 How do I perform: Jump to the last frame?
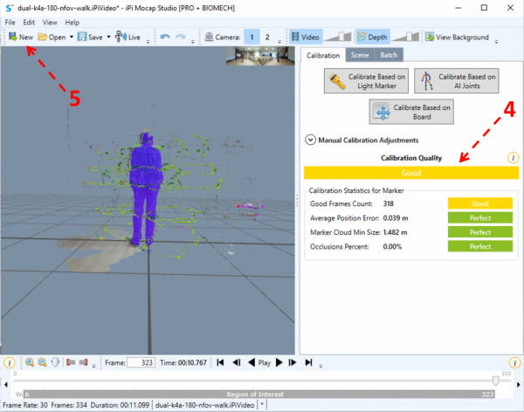coord(308,362)
